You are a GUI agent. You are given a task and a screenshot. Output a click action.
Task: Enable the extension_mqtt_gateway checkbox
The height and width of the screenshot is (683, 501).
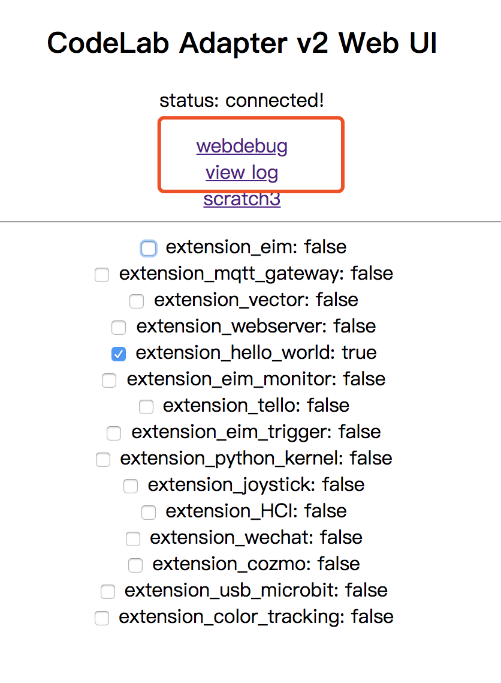click(102, 275)
